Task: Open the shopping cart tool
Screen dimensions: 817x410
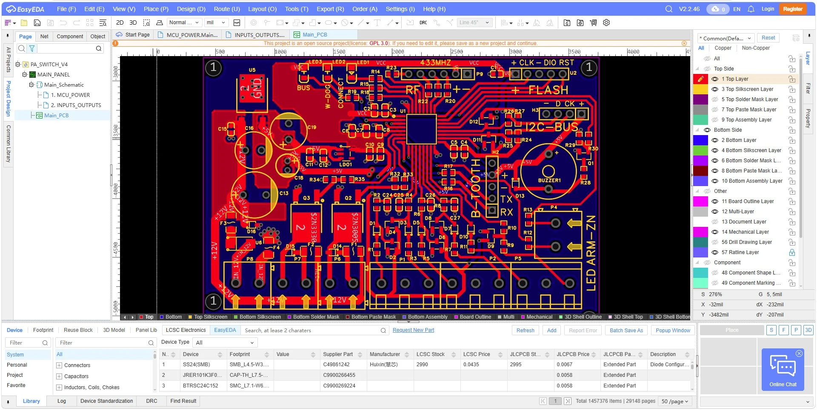Action: 593,23
